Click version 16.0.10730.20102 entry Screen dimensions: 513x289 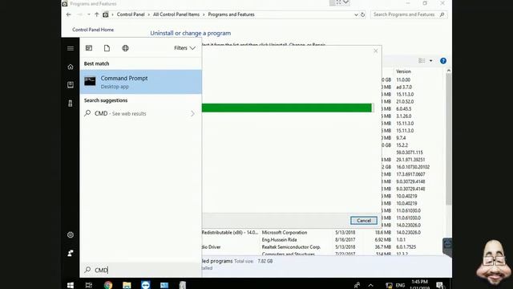(413, 167)
